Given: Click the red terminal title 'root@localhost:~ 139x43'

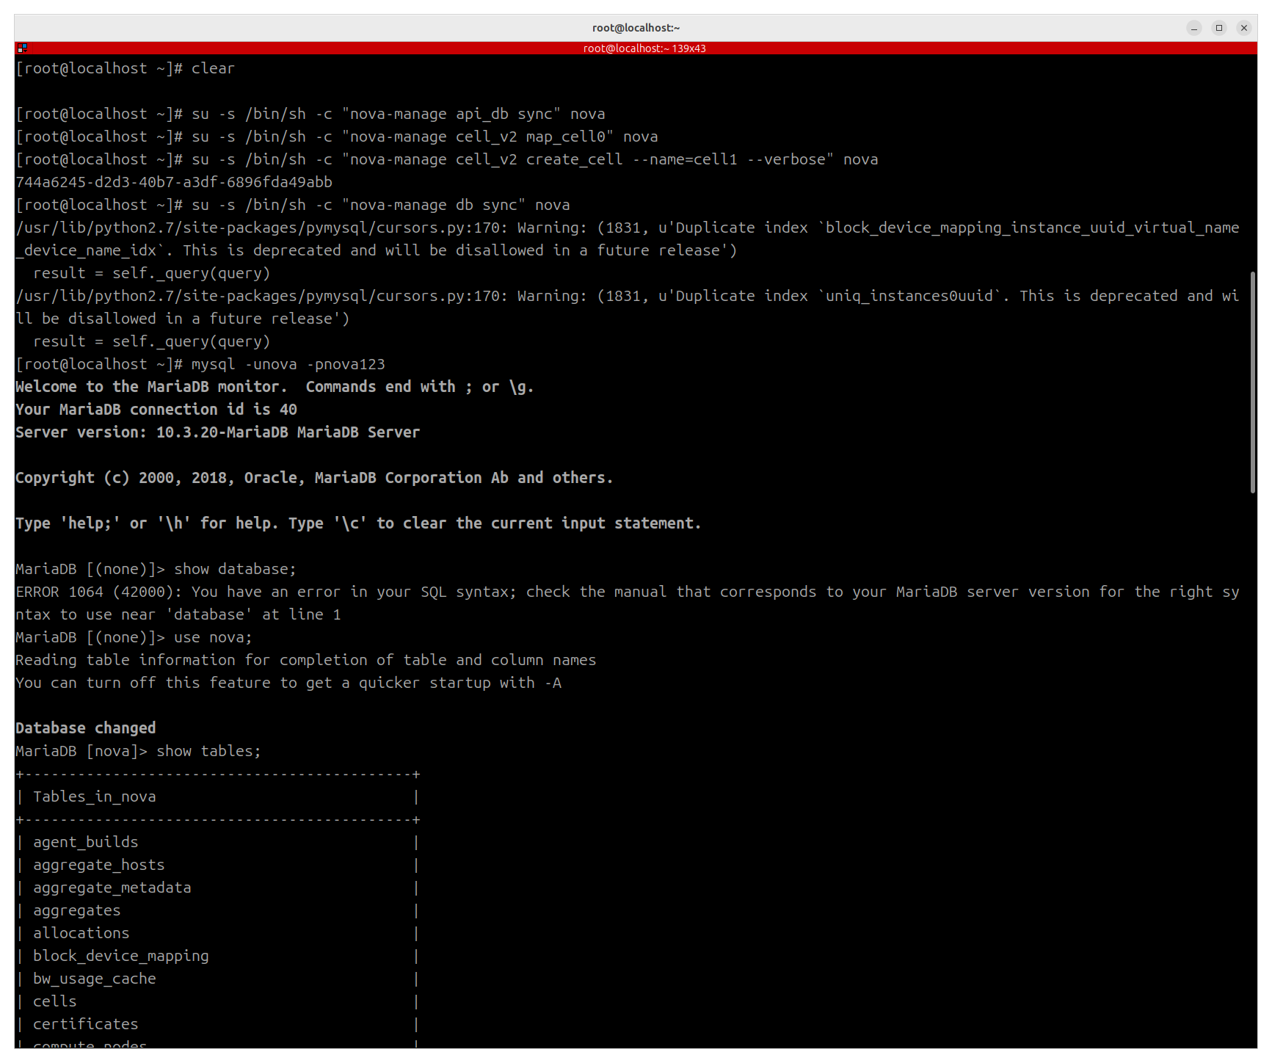Looking at the screenshot, I should 644,48.
